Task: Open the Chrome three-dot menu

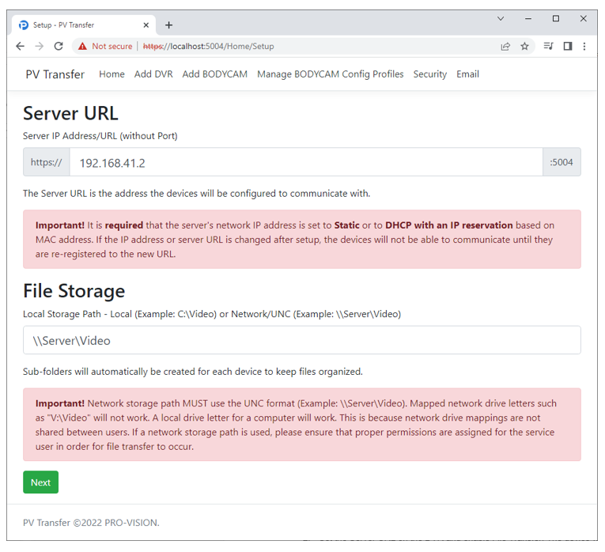Action: pos(584,47)
